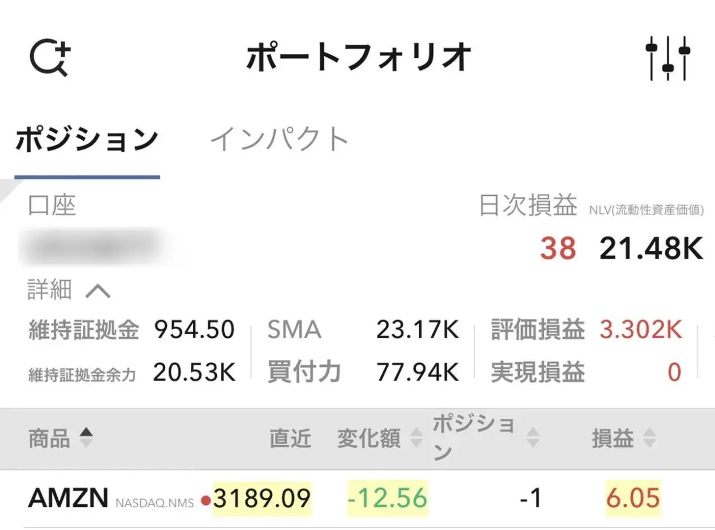Sort by ポジション column arrows
The image size is (715, 530).
(533, 438)
